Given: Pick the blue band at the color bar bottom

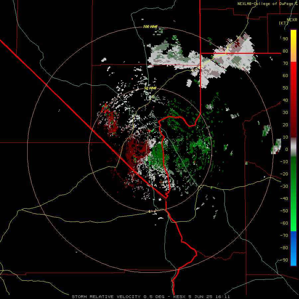Looking at the screenshot, I should [x=293, y=249].
